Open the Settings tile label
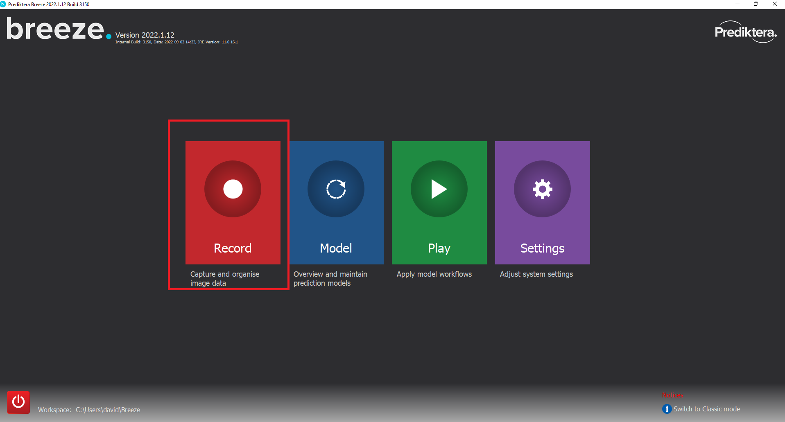The height and width of the screenshot is (422, 785). tap(542, 248)
